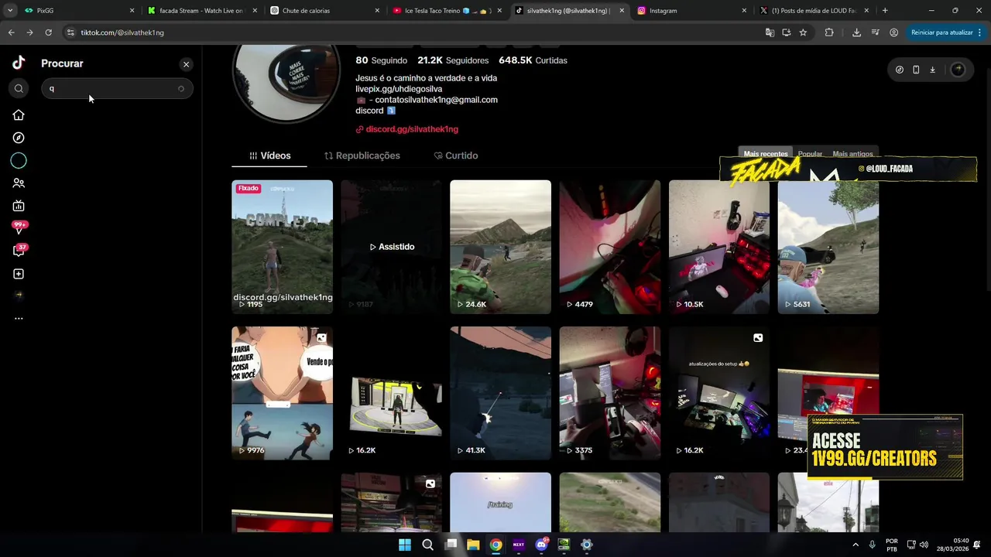Click the Upload plus icon in the sidebar
Image resolution: width=991 pixels, height=557 pixels.
coord(19,274)
